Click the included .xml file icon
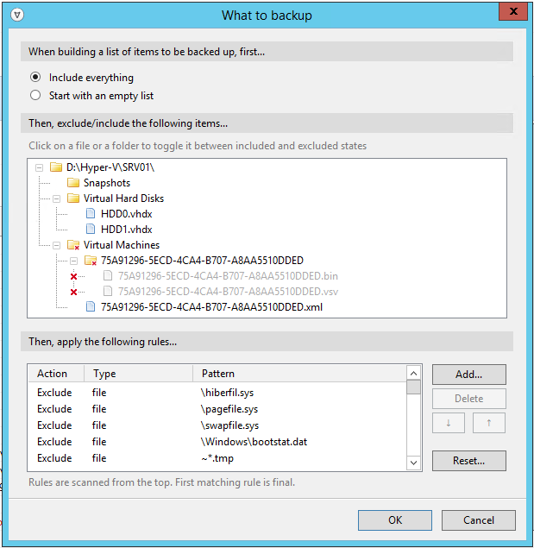The height and width of the screenshot is (548, 534). pos(91,306)
